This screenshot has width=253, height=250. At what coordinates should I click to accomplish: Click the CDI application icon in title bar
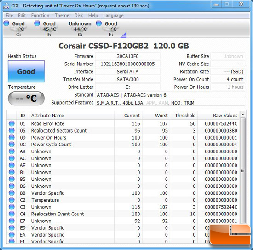pos(6,6)
